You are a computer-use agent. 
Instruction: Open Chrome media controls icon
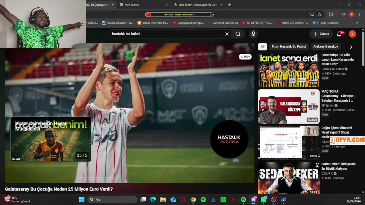pos(344,14)
